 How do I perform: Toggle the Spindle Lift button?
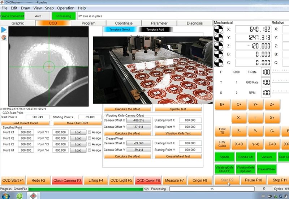point(246,157)
